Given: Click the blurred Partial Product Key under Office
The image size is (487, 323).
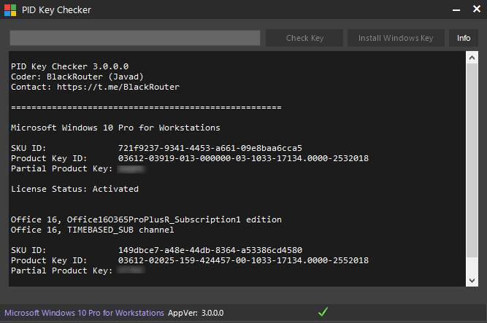Looking at the screenshot, I should pyautogui.click(x=131, y=271).
